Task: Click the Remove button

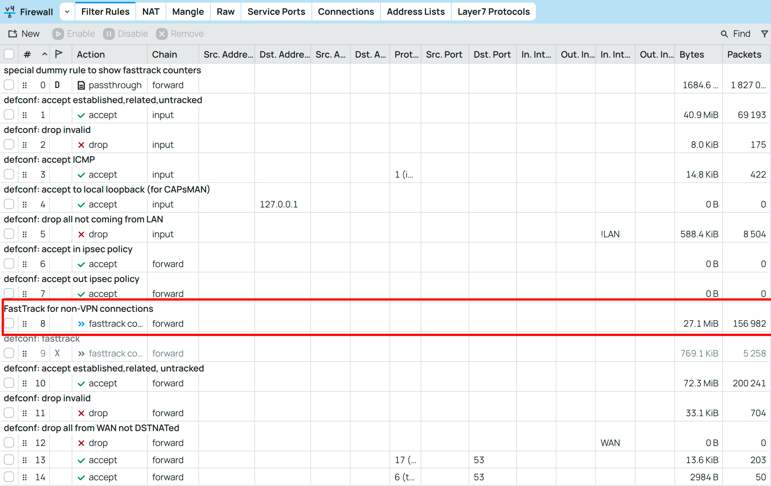Action: pyautogui.click(x=180, y=34)
